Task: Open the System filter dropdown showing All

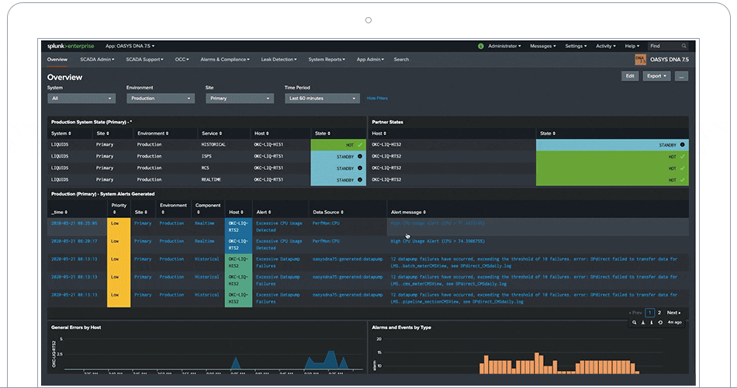Action: (81, 99)
